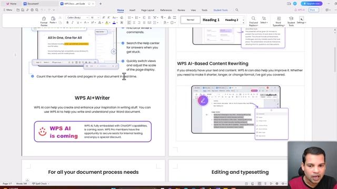Apply the yellow text highlight color
This screenshot has width=337, height=189.
coord(106,23)
